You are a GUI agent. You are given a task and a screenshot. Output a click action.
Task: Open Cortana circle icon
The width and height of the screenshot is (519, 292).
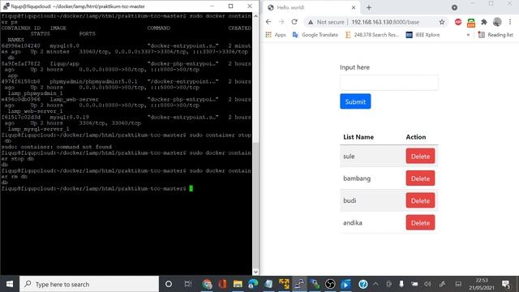click(169, 284)
